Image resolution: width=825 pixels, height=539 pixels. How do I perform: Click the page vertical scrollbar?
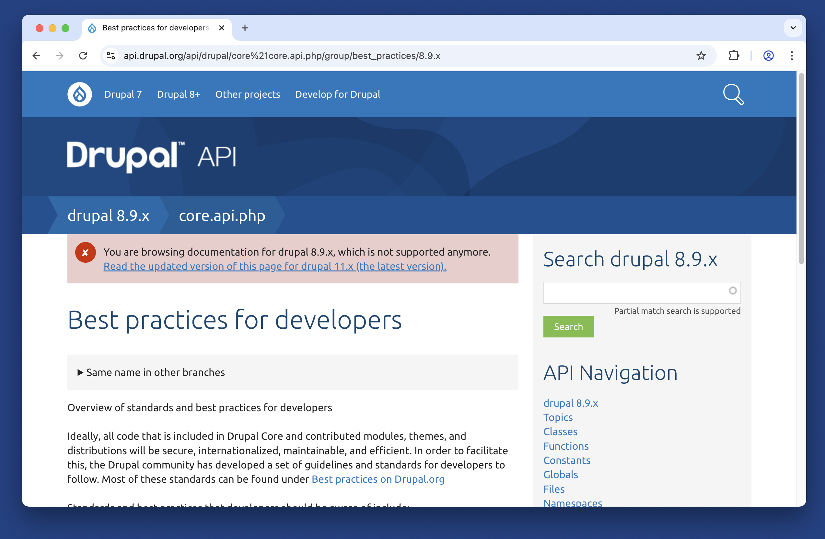801,168
